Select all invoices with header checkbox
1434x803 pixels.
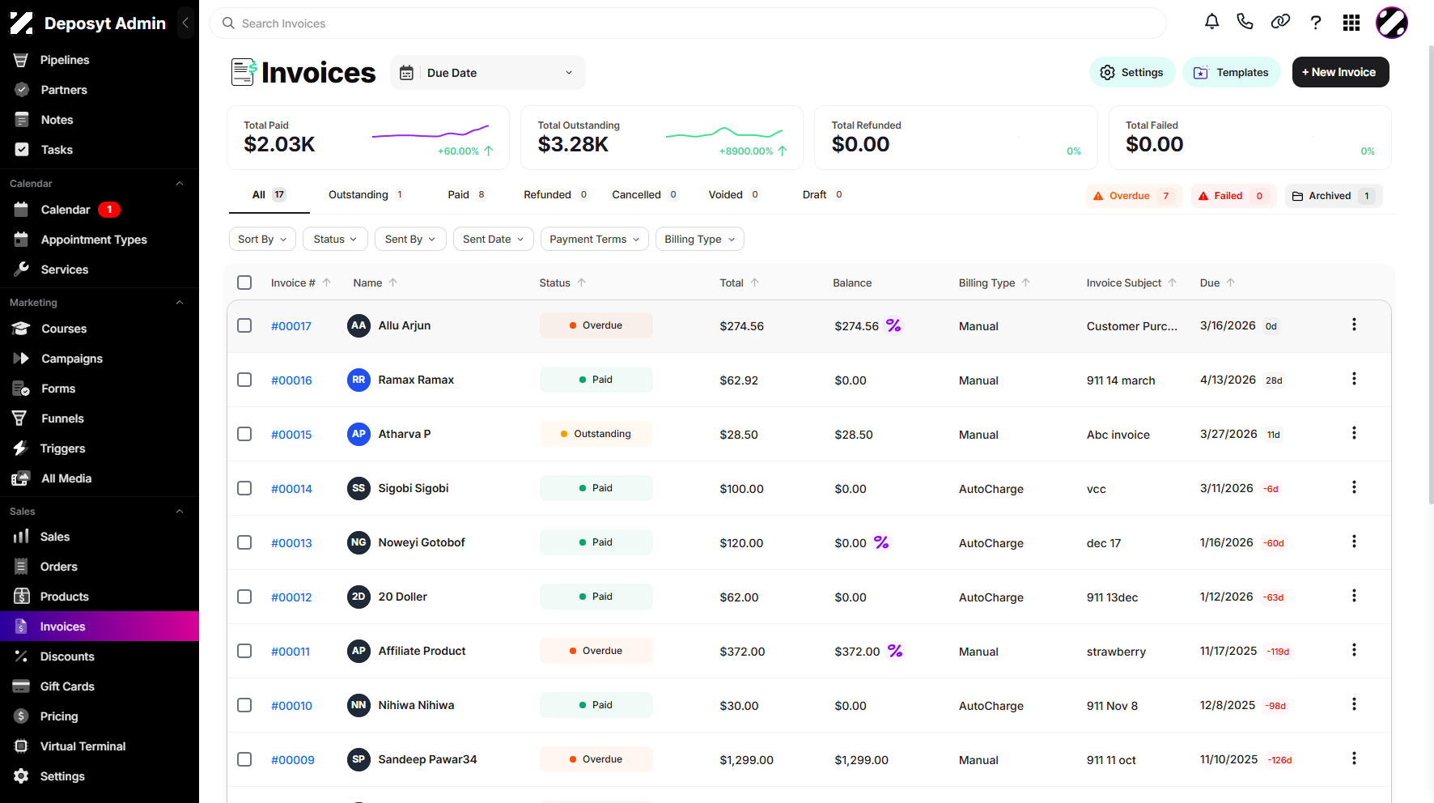tap(244, 283)
